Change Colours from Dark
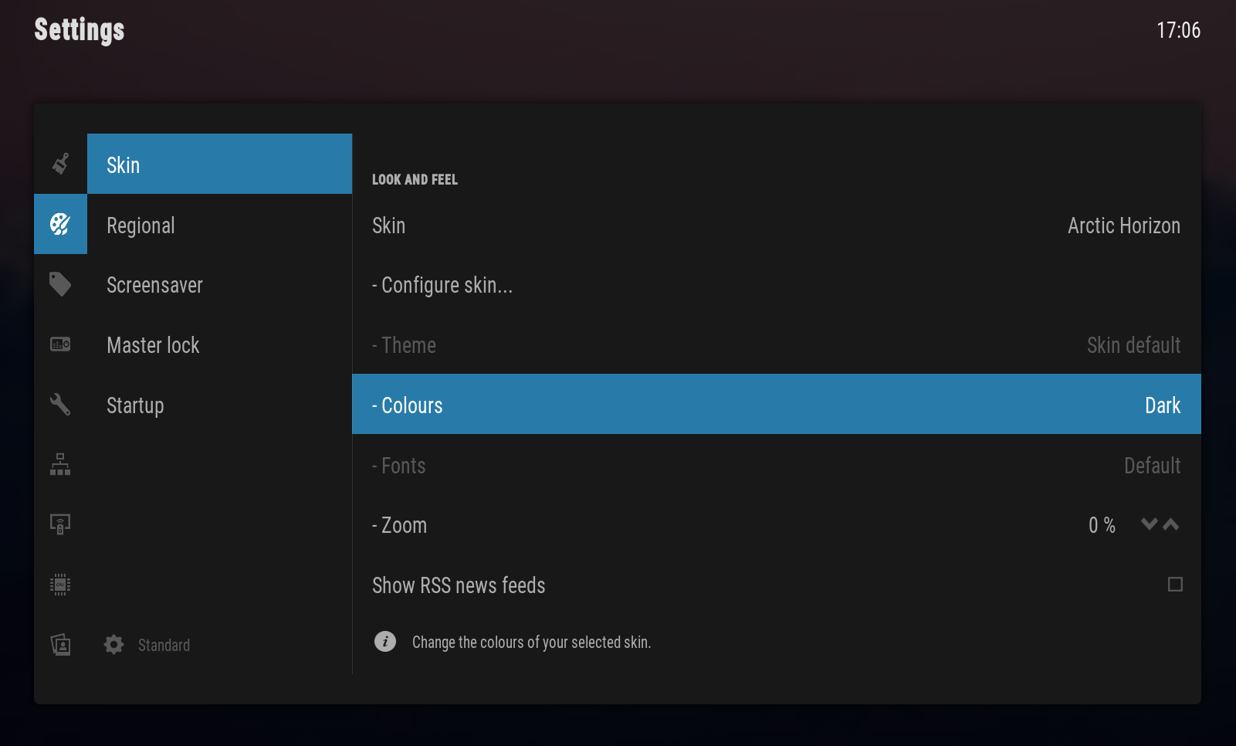 [x=777, y=404]
